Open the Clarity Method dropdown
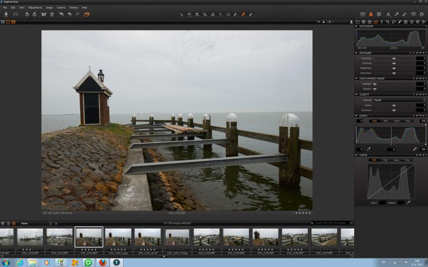Viewport: 428px width, 267px height. [399, 100]
